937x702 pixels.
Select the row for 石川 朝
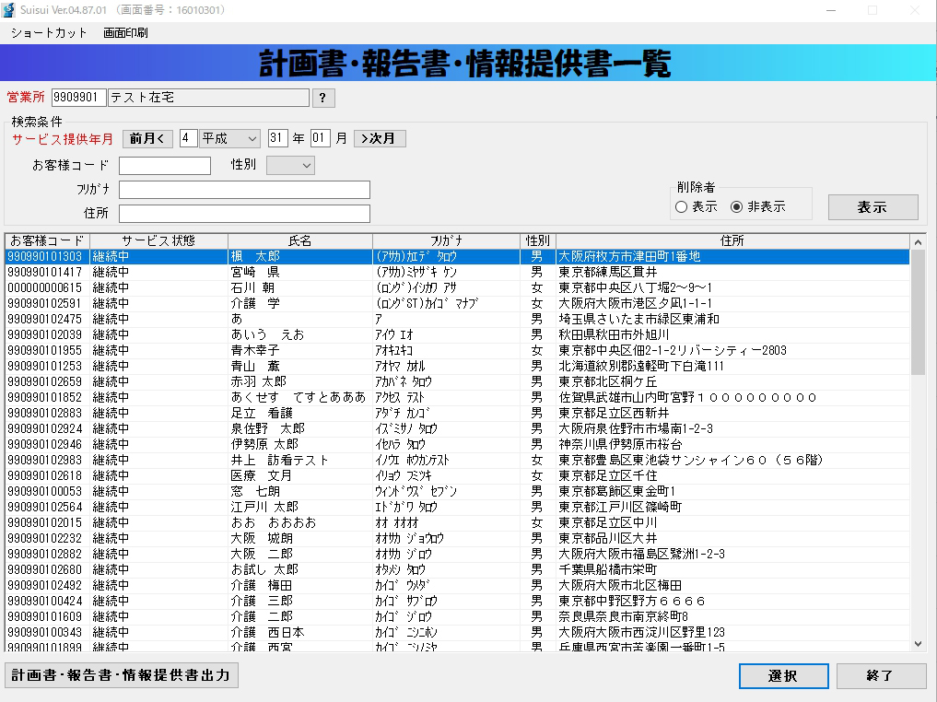457,287
